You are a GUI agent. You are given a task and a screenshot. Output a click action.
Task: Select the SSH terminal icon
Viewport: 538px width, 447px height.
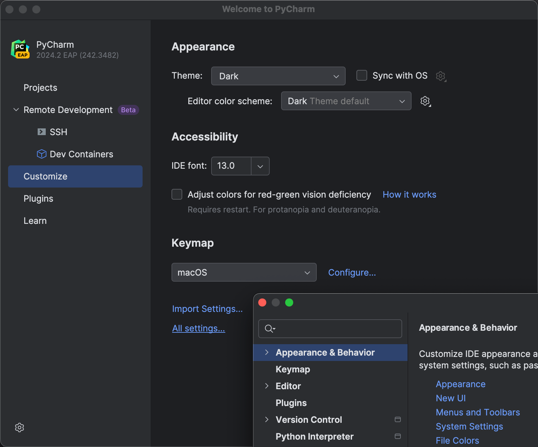[41, 132]
